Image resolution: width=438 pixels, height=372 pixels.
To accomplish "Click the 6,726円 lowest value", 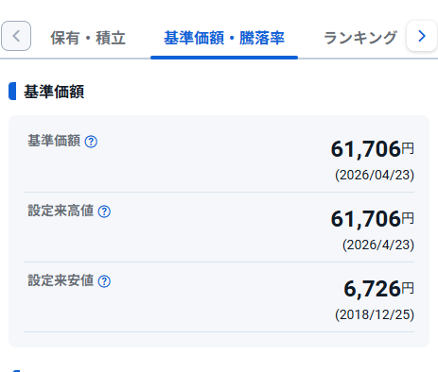I will click(x=378, y=289).
